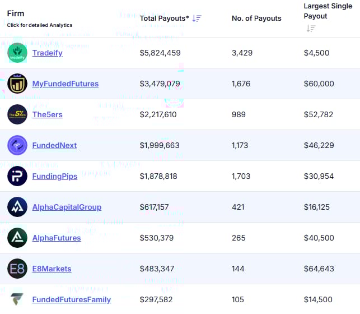Click the AlphaCapitalGroup logo icon

[x=17, y=207]
